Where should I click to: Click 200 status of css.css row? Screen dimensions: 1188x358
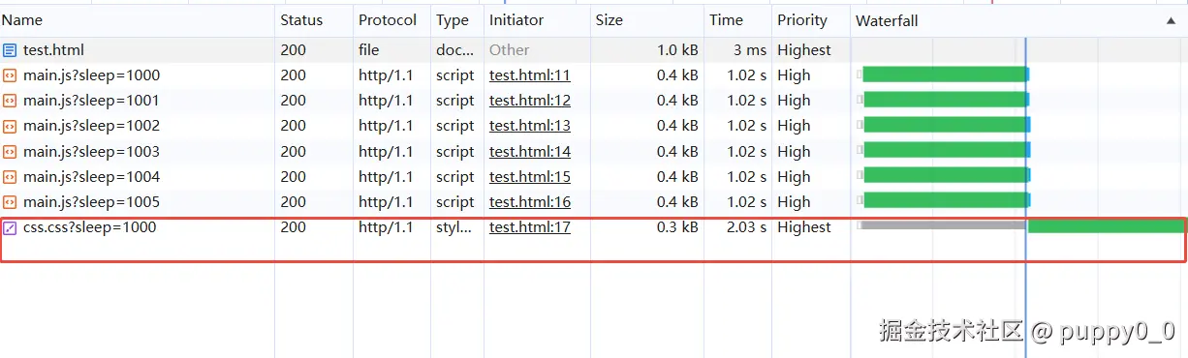point(293,227)
